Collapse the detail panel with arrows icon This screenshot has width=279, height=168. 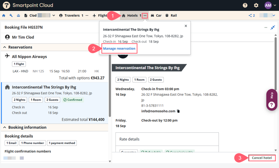tap(273, 27)
